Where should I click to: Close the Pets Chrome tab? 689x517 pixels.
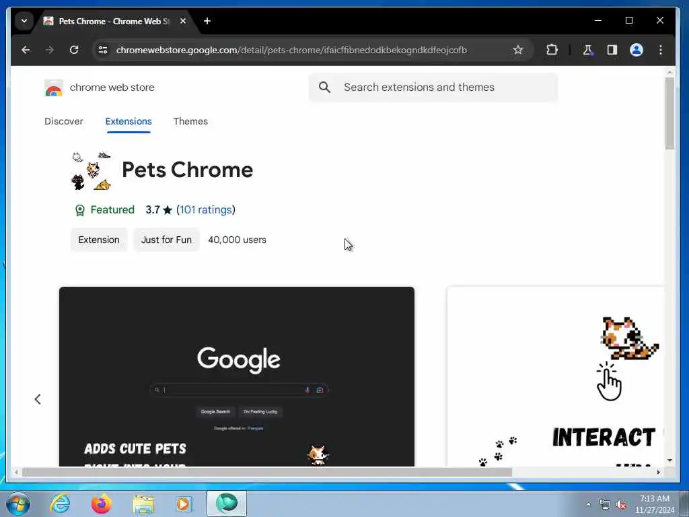coord(183,21)
